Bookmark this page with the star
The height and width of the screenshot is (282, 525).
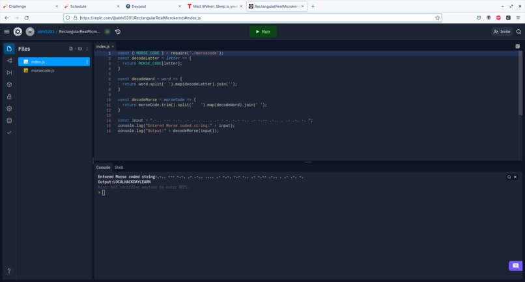tap(437, 18)
